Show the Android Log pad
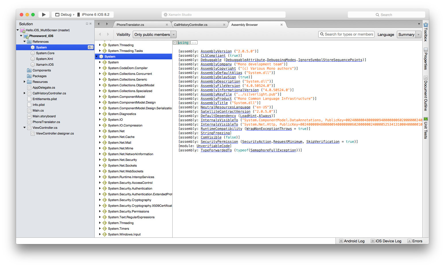445x267 pixels. [x=352, y=241]
